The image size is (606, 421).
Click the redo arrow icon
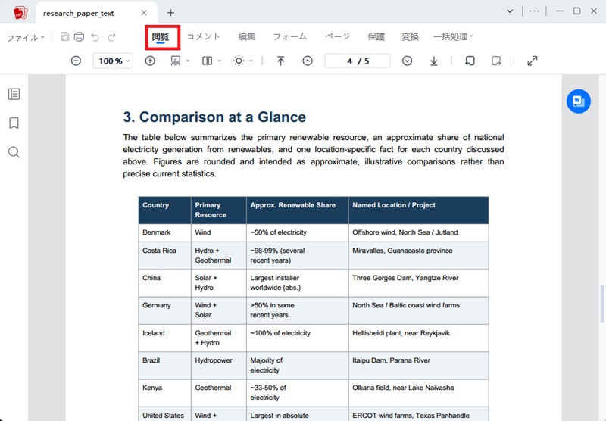coord(111,37)
